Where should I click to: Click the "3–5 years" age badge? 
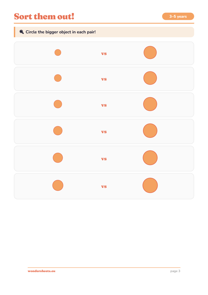[x=178, y=16]
